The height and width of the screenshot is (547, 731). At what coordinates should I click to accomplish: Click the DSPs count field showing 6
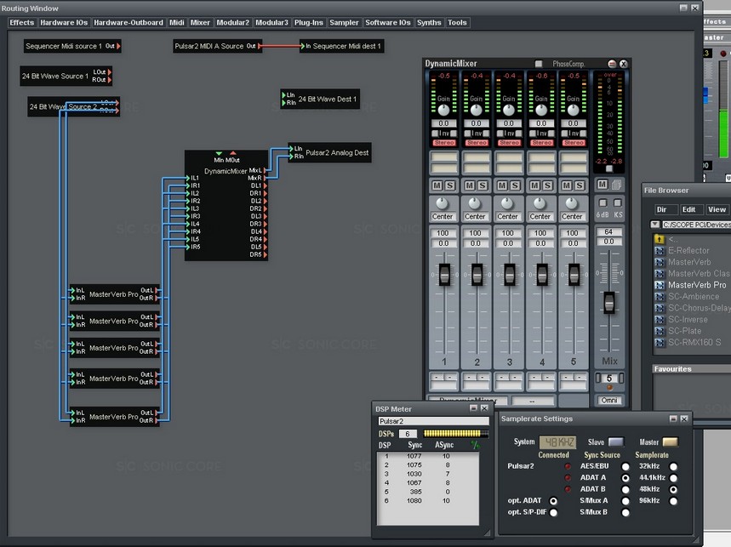pos(408,434)
